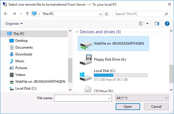The image size is (174, 114).
Task: Click the Cancel button
Action: (x=156, y=107)
